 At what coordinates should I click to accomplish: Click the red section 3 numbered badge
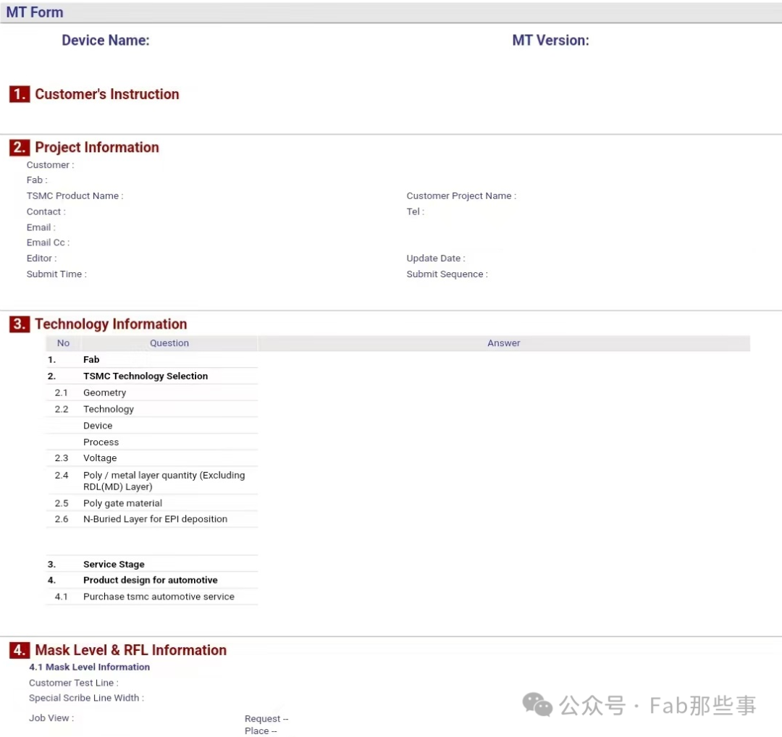[18, 324]
